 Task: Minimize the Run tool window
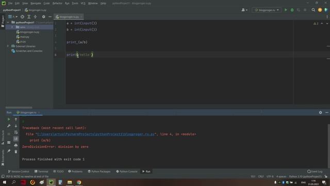click(326, 113)
